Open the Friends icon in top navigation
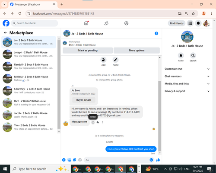Screen dimensions: 216x173 tap(106, 23)
